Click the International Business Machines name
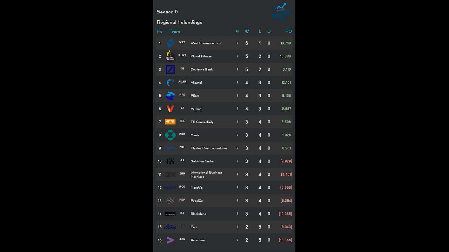Viewport: 449px width, 252px height. 206,174
